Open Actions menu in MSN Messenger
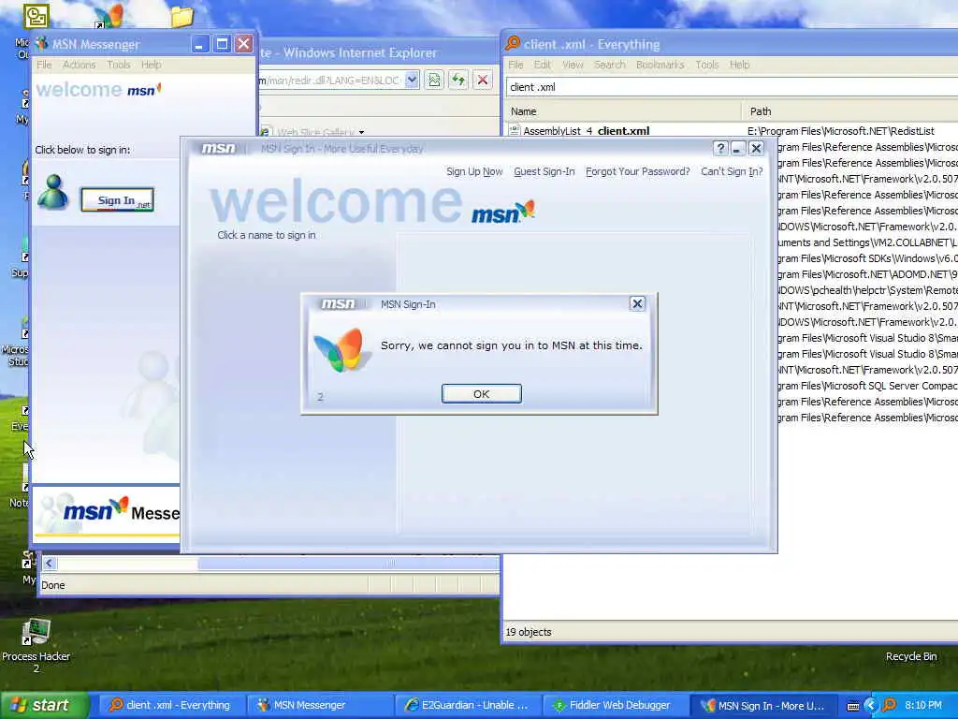Screen dimensions: 958x719 [x=79, y=65]
